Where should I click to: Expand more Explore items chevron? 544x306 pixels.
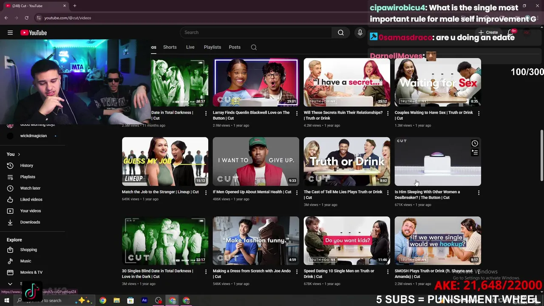click(x=10, y=283)
